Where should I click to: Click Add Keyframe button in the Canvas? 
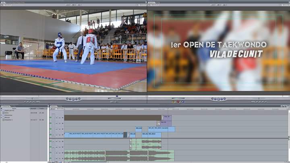(260, 102)
